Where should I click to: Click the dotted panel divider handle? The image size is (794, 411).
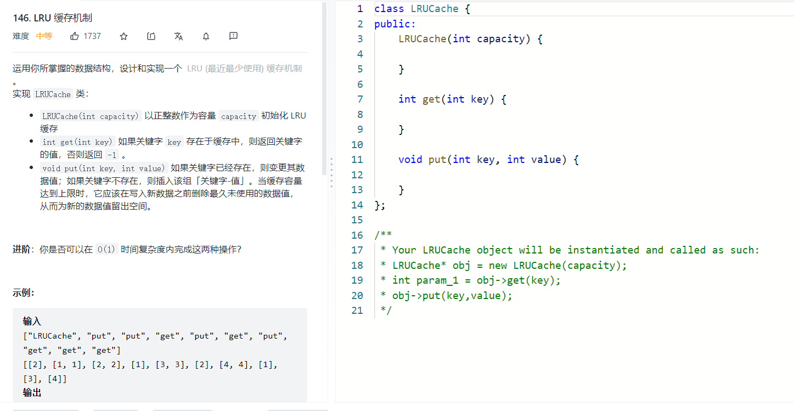click(331, 173)
